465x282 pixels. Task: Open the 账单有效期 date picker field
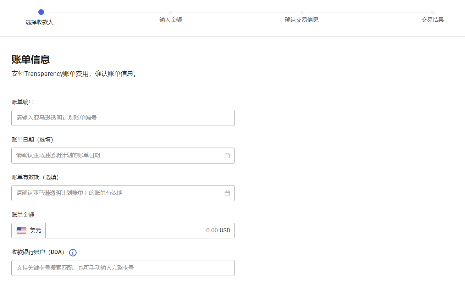coord(117,193)
